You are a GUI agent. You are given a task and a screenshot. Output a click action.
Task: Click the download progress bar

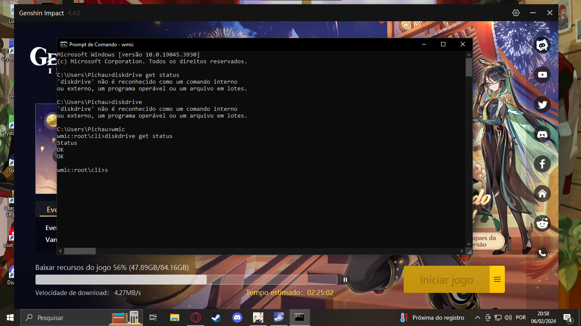(186, 279)
